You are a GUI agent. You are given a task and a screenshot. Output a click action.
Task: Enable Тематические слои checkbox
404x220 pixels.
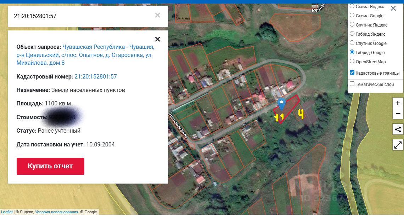tap(352, 84)
